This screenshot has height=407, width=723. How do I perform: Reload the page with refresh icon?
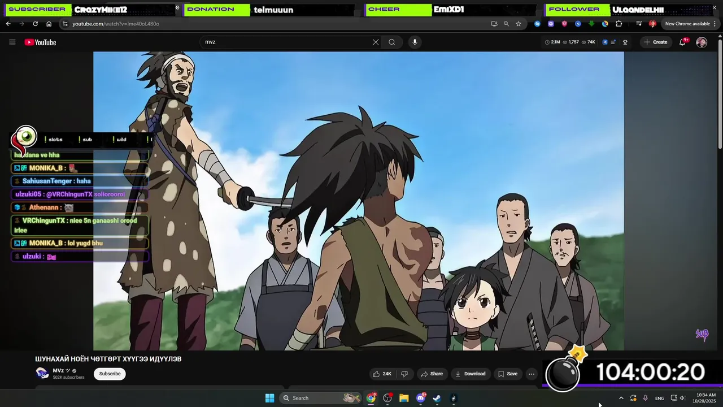click(x=35, y=24)
